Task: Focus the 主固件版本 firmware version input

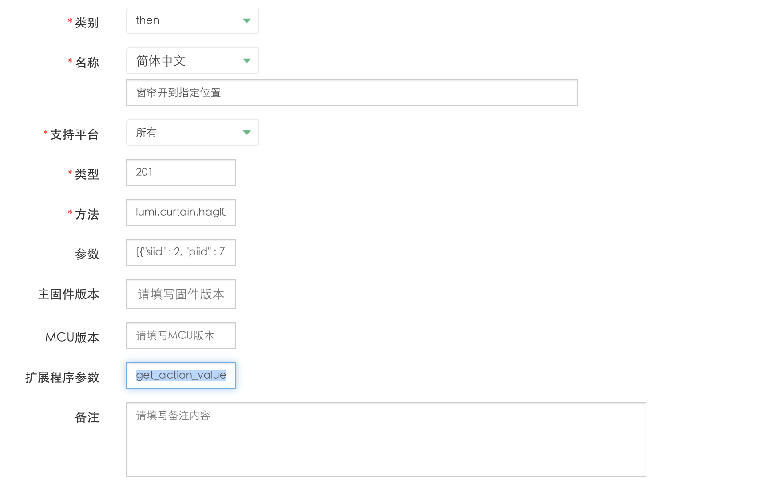Action: (x=181, y=294)
